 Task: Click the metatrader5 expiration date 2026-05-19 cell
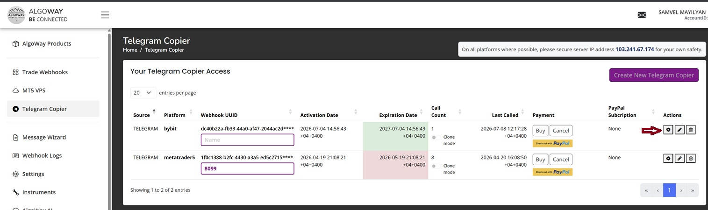pyautogui.click(x=395, y=165)
